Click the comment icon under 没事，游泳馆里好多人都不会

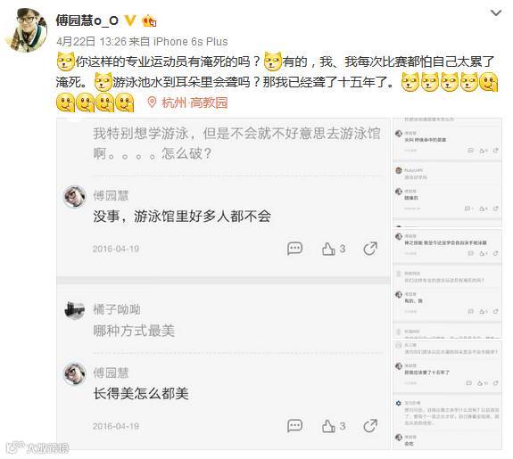pyautogui.click(x=294, y=249)
